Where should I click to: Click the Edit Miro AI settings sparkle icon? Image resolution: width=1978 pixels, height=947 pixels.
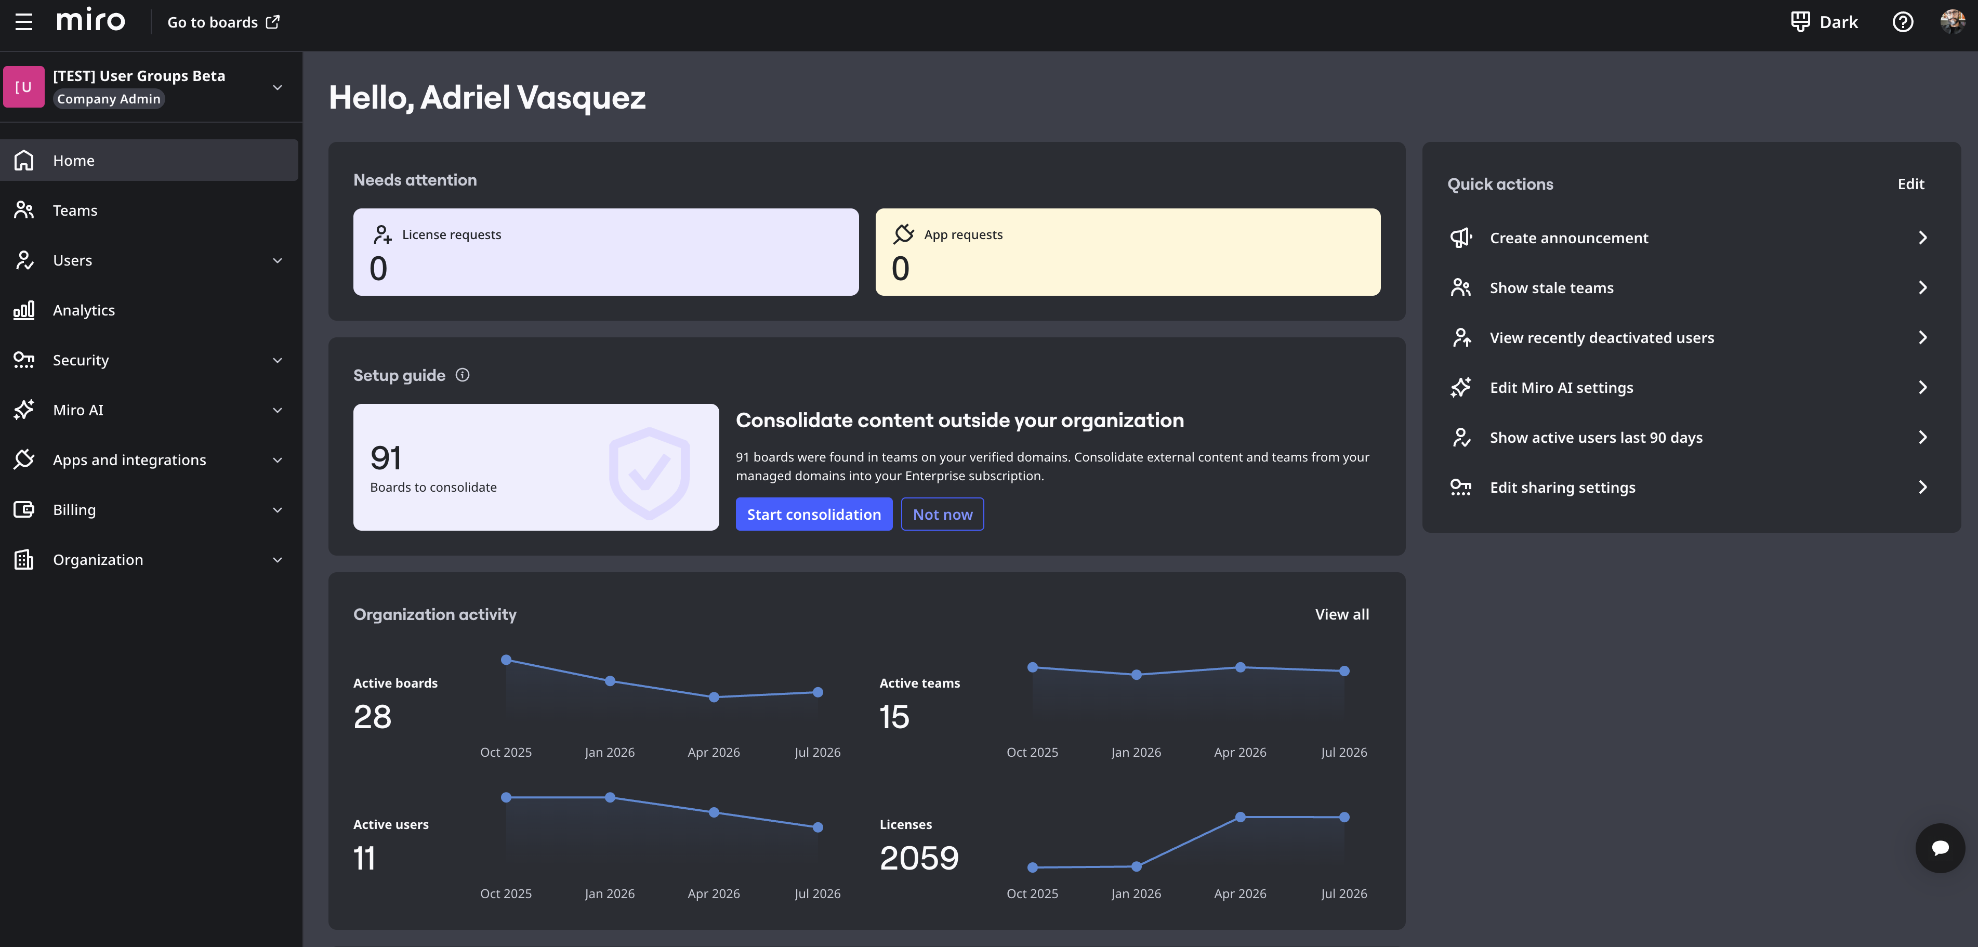pyautogui.click(x=1461, y=388)
